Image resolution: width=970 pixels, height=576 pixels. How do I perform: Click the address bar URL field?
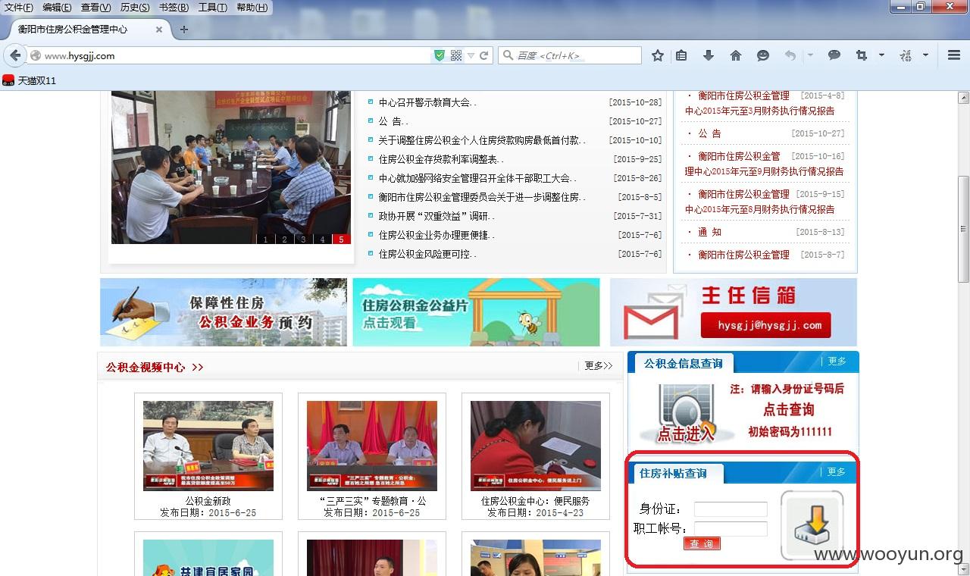point(235,55)
